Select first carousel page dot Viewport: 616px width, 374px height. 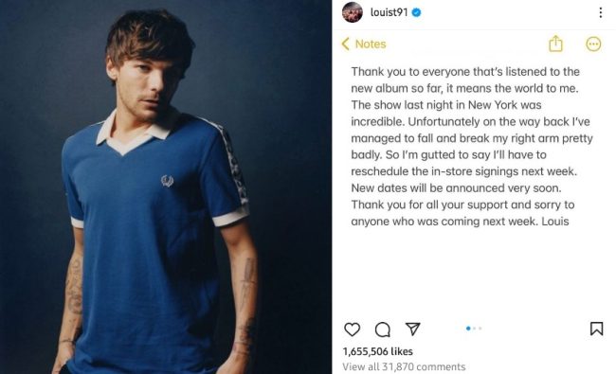click(468, 329)
